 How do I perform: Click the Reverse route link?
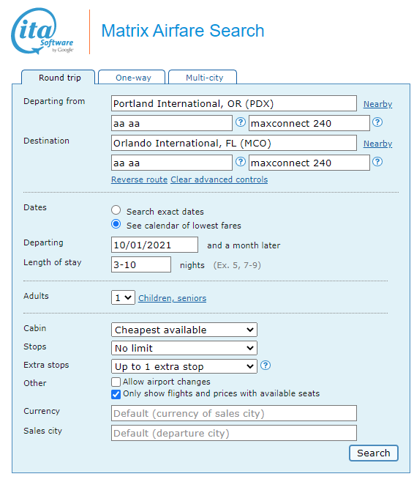tap(139, 179)
